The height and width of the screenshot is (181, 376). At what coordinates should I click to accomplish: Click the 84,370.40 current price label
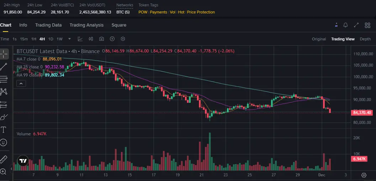tap(362, 113)
